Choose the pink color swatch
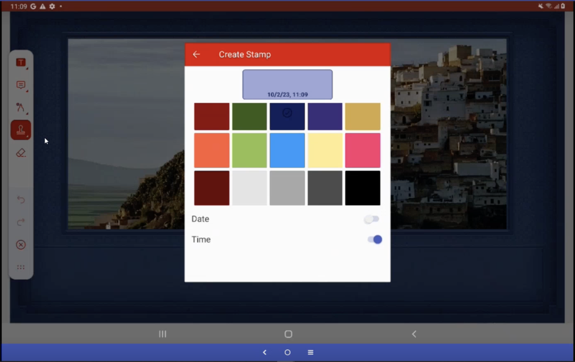The width and height of the screenshot is (575, 362). tap(362, 150)
